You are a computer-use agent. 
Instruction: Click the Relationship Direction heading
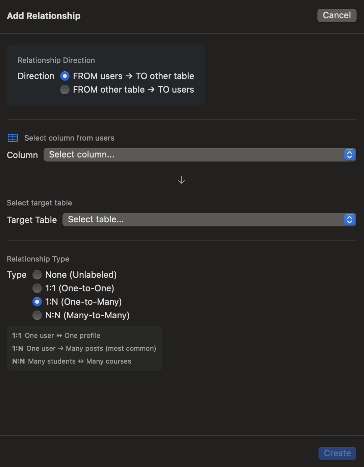point(56,60)
